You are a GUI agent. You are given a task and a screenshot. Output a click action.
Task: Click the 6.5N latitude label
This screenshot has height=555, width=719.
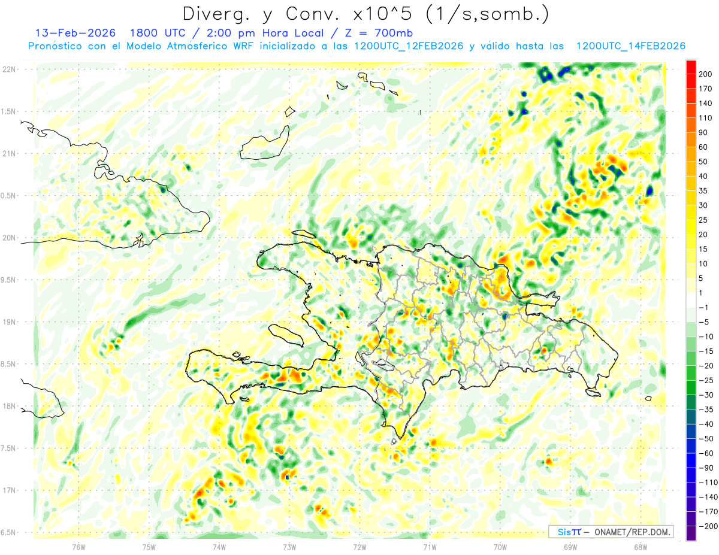[8, 532]
